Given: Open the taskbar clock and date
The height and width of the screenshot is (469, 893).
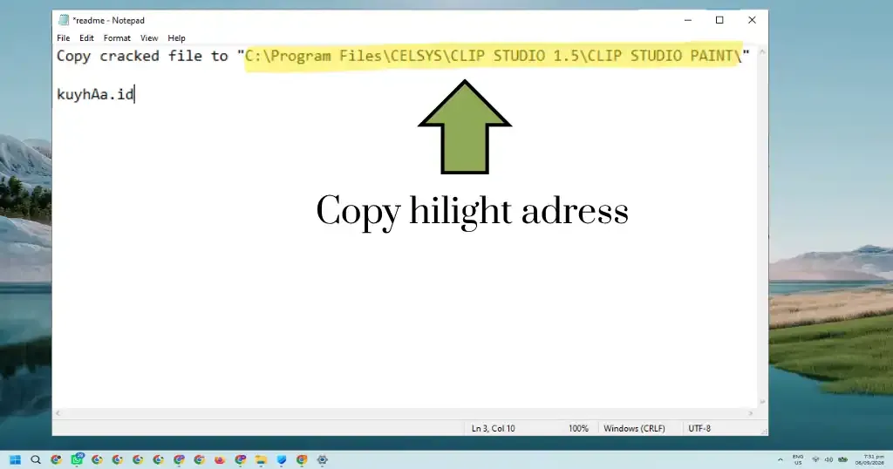Looking at the screenshot, I should click(x=869, y=460).
